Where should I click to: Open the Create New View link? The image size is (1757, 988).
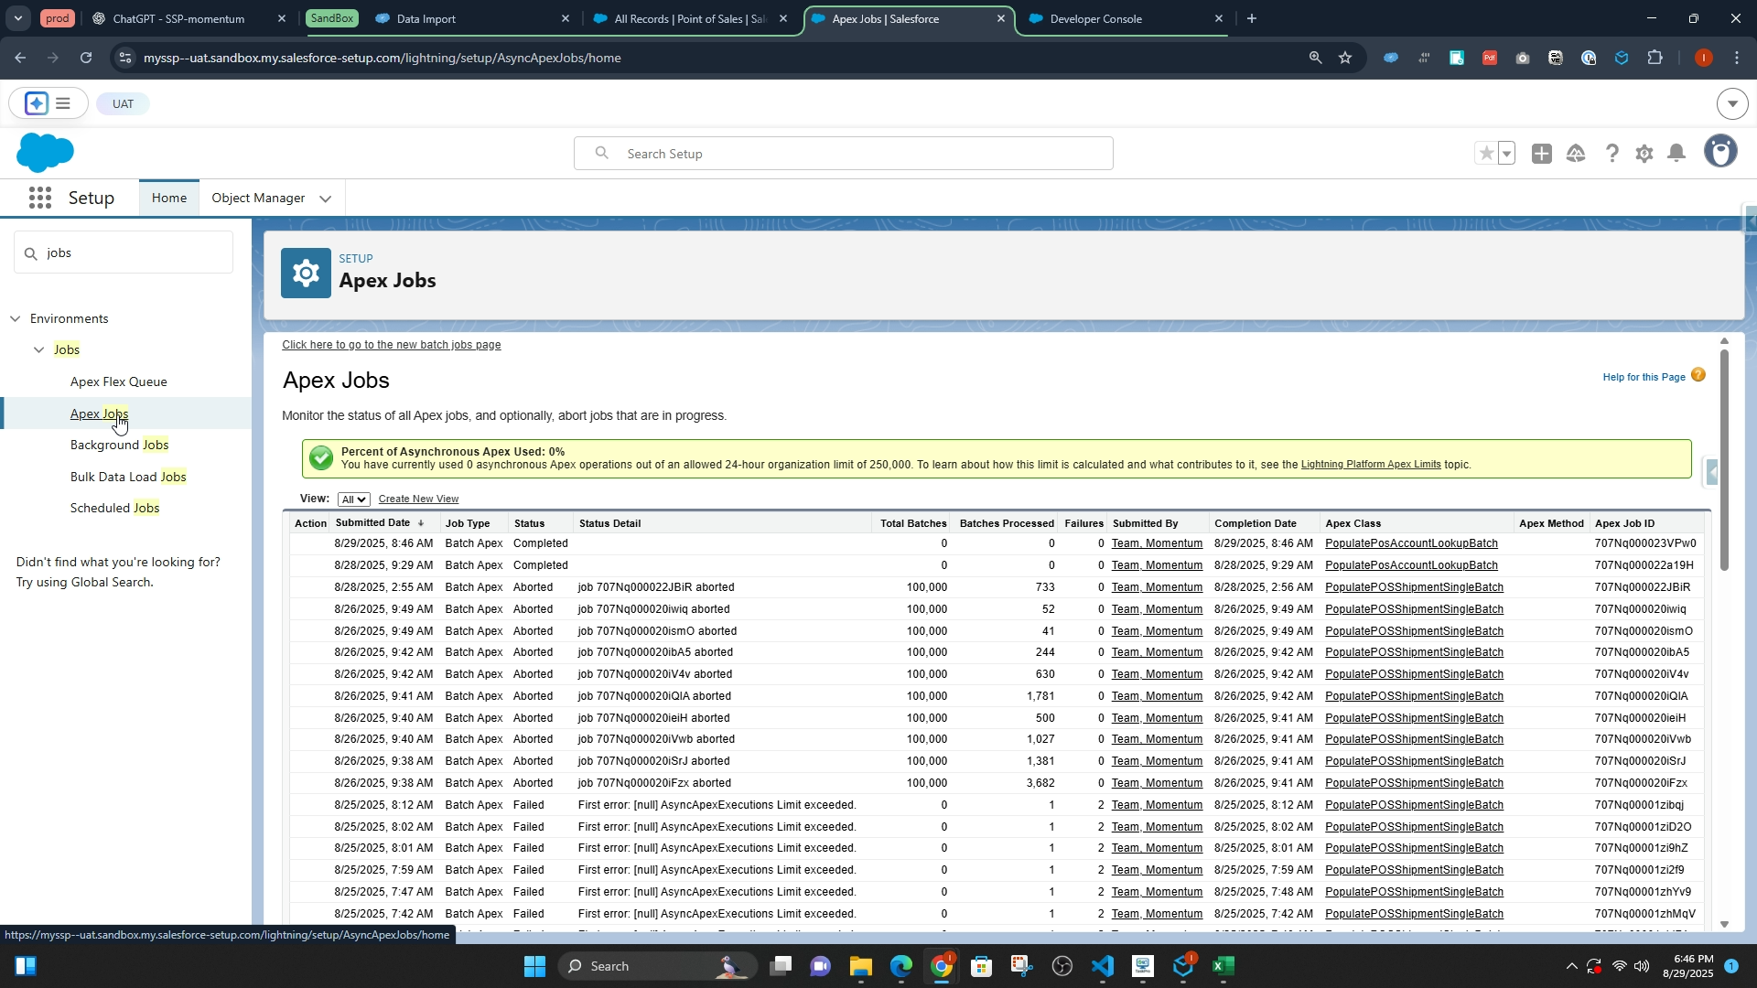[418, 499]
